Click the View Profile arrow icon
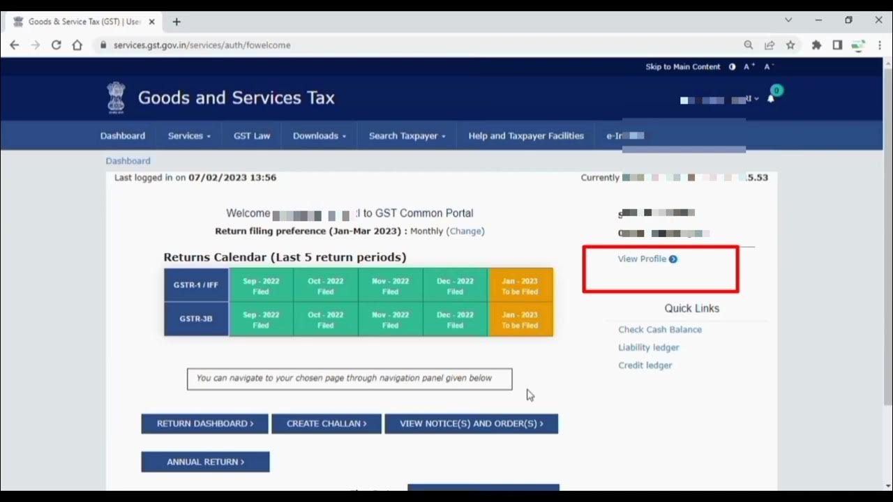The width and height of the screenshot is (893, 502). click(x=673, y=259)
